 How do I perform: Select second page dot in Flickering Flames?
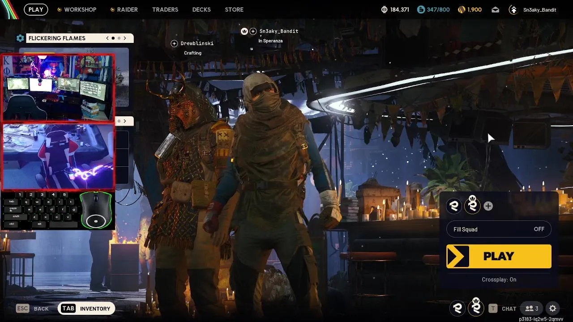(x=119, y=38)
